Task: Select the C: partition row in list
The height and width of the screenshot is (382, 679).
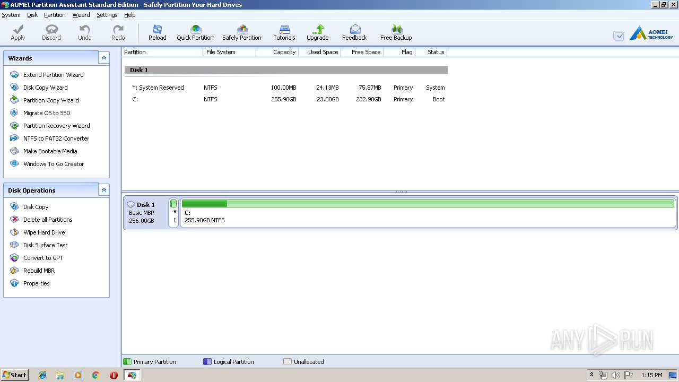Action: click(x=286, y=99)
